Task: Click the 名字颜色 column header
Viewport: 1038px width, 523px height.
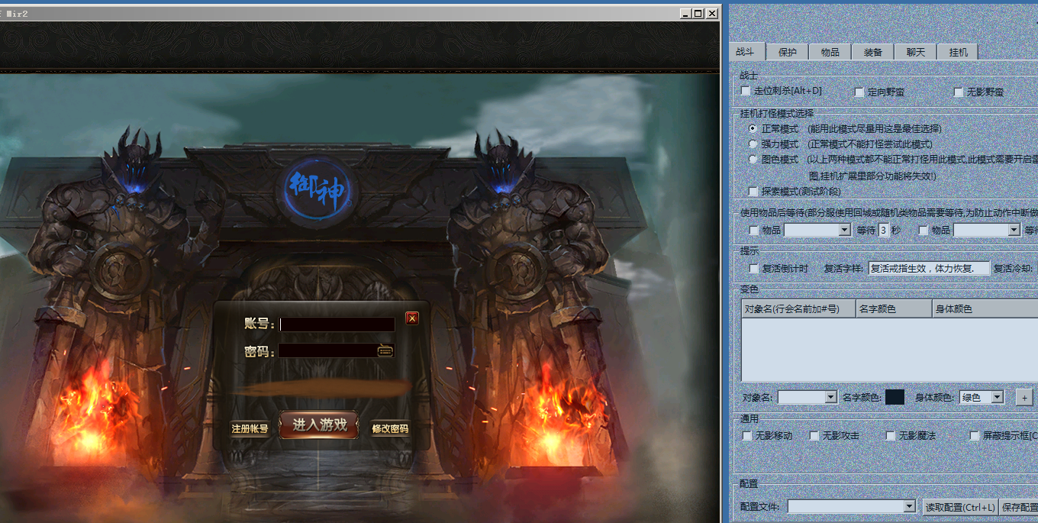Action: coord(894,308)
